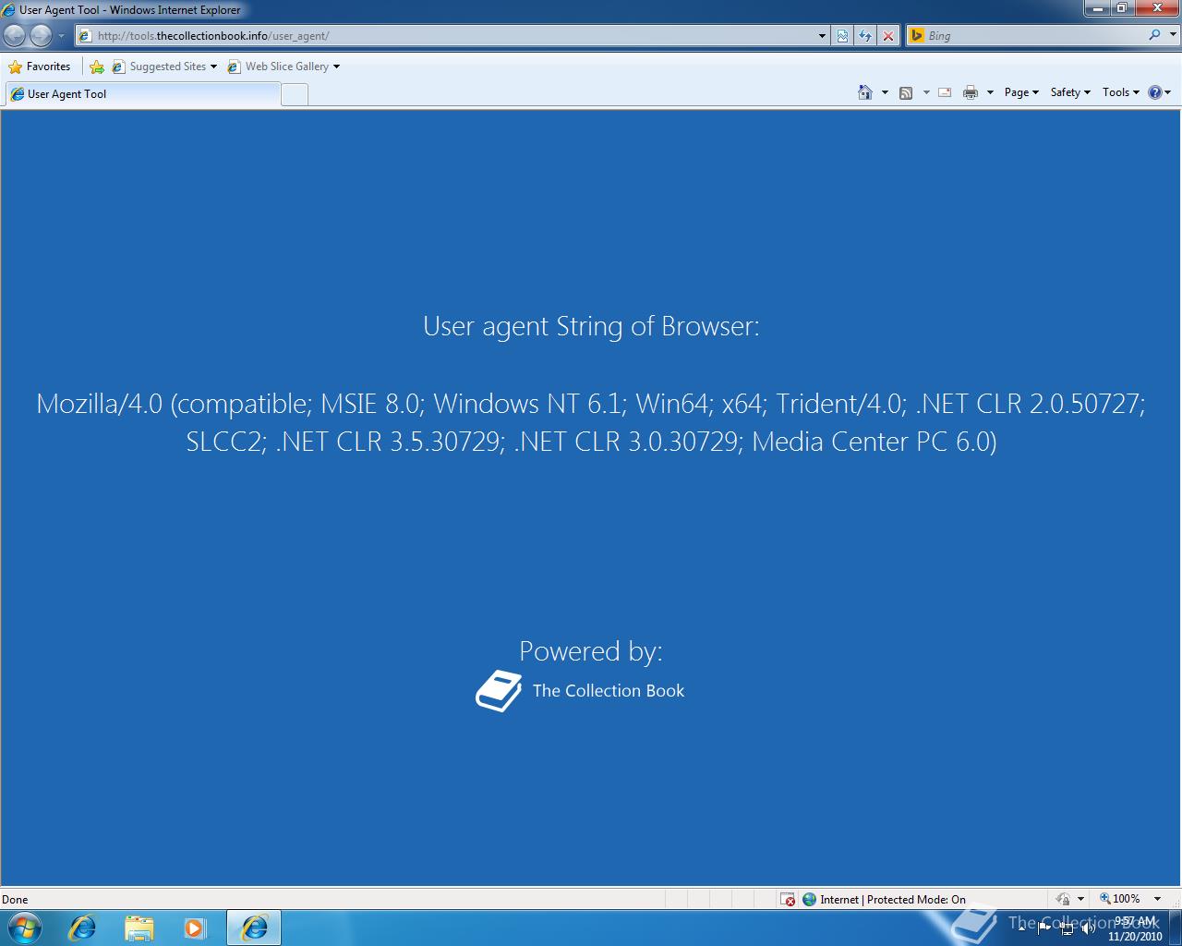Screen dimensions: 1182x946
Task: Click the address bar URL field
Action: 447,36
